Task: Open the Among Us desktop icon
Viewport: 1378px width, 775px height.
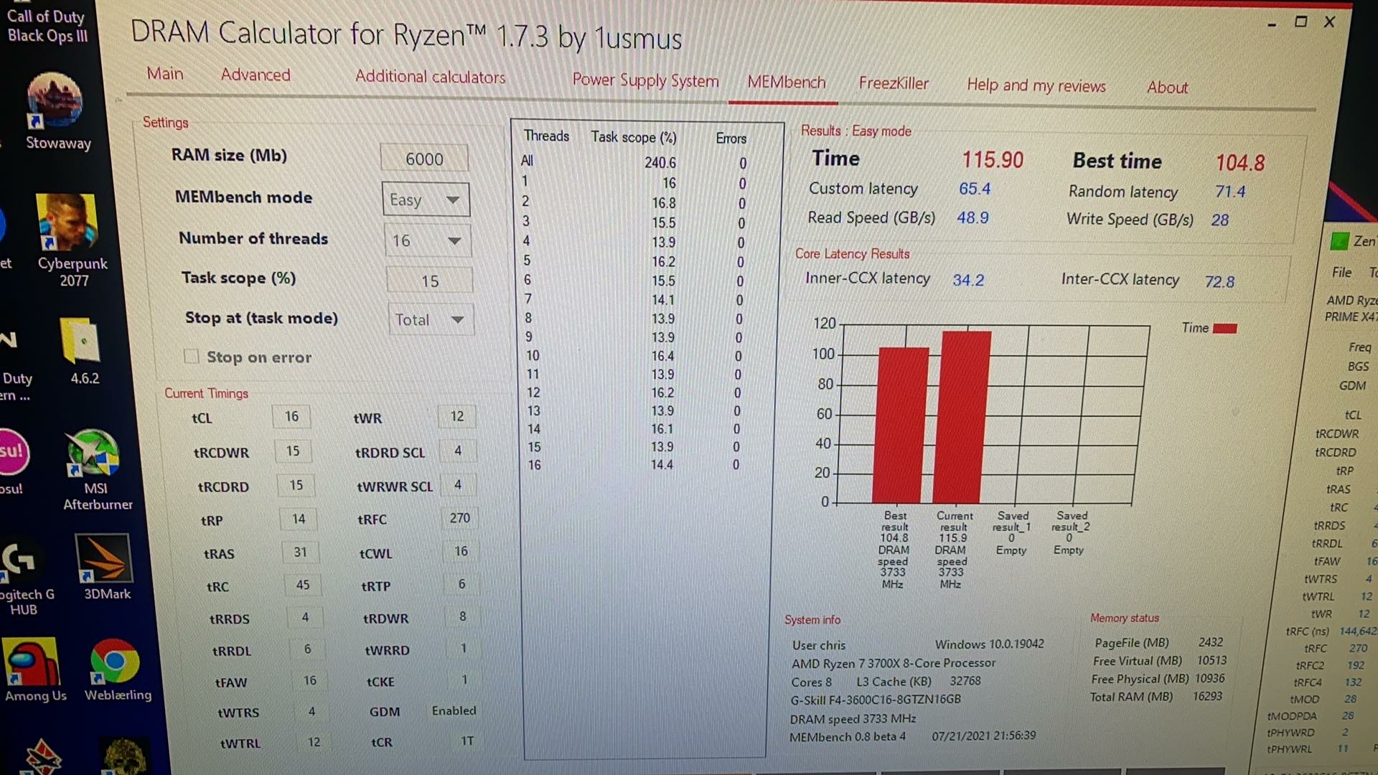Action: (34, 671)
